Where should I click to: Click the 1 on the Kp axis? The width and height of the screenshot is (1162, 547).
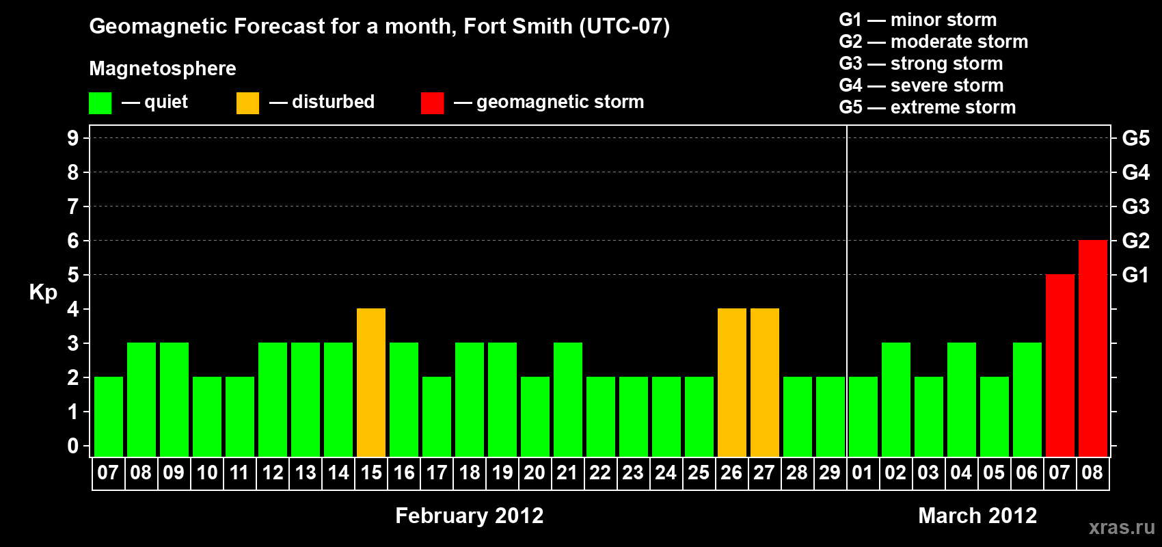click(x=73, y=412)
